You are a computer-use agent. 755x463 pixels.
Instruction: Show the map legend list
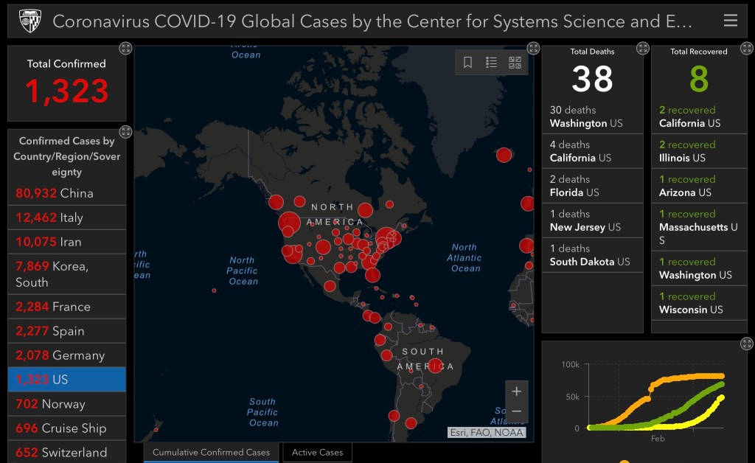coord(491,63)
